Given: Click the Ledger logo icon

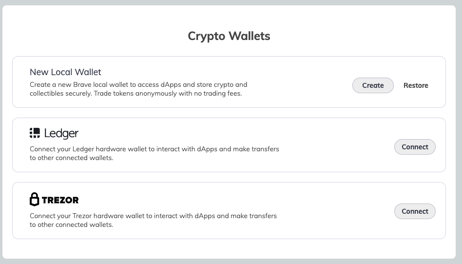Looking at the screenshot, I should [35, 133].
